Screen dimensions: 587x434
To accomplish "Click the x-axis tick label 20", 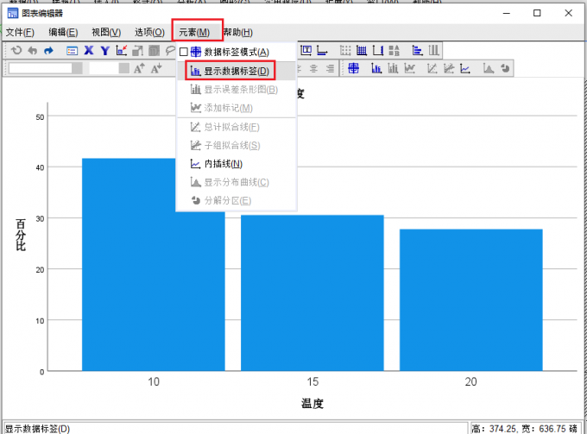I will (471, 381).
